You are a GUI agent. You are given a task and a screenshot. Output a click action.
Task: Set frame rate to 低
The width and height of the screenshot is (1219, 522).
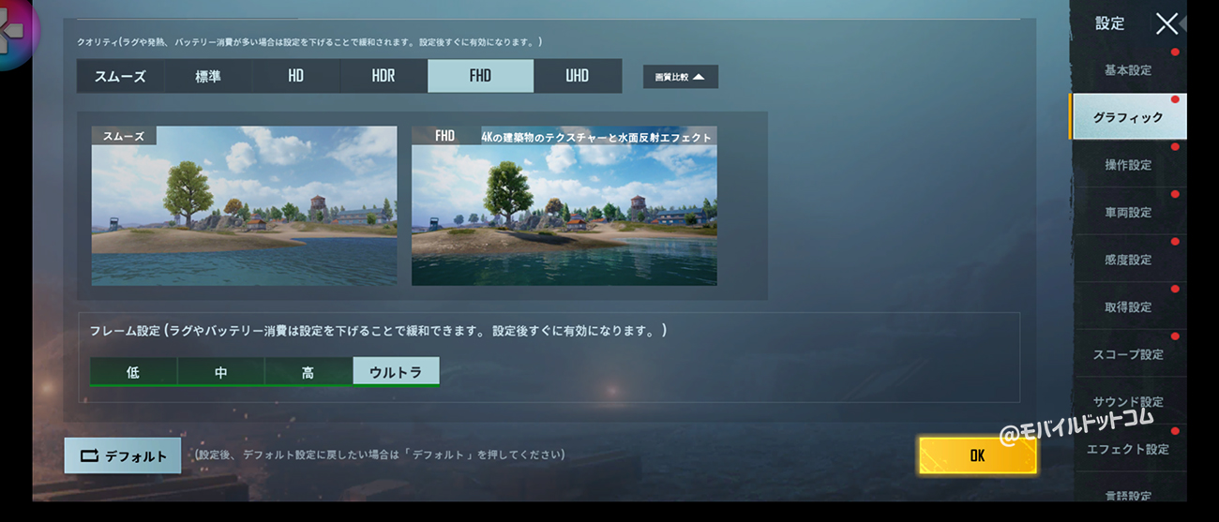pos(133,372)
